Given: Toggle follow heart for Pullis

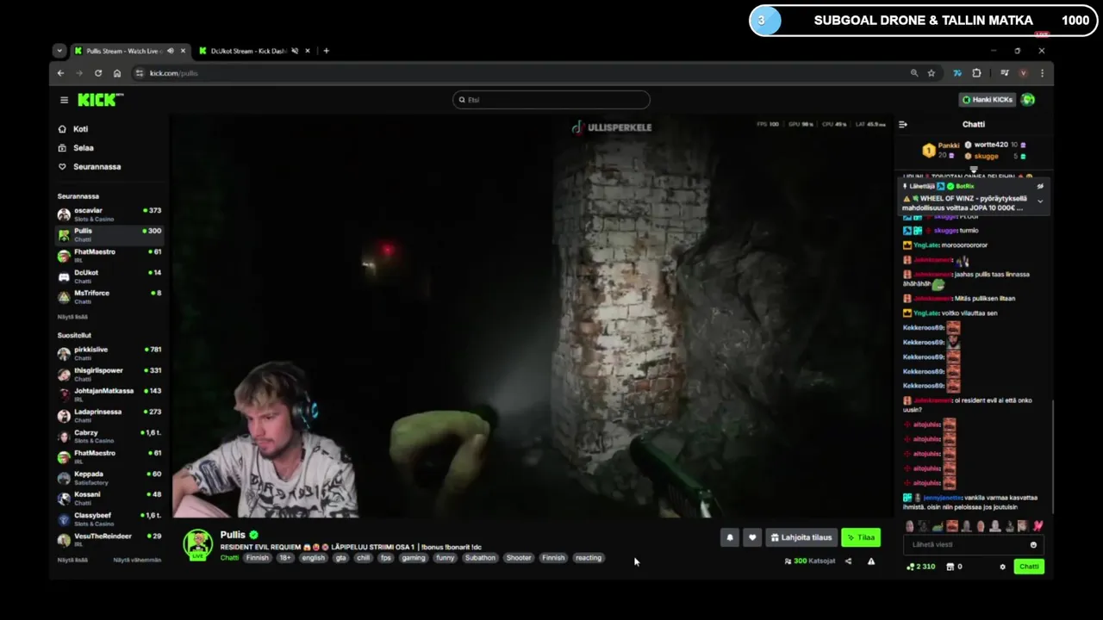Looking at the screenshot, I should pos(752,537).
